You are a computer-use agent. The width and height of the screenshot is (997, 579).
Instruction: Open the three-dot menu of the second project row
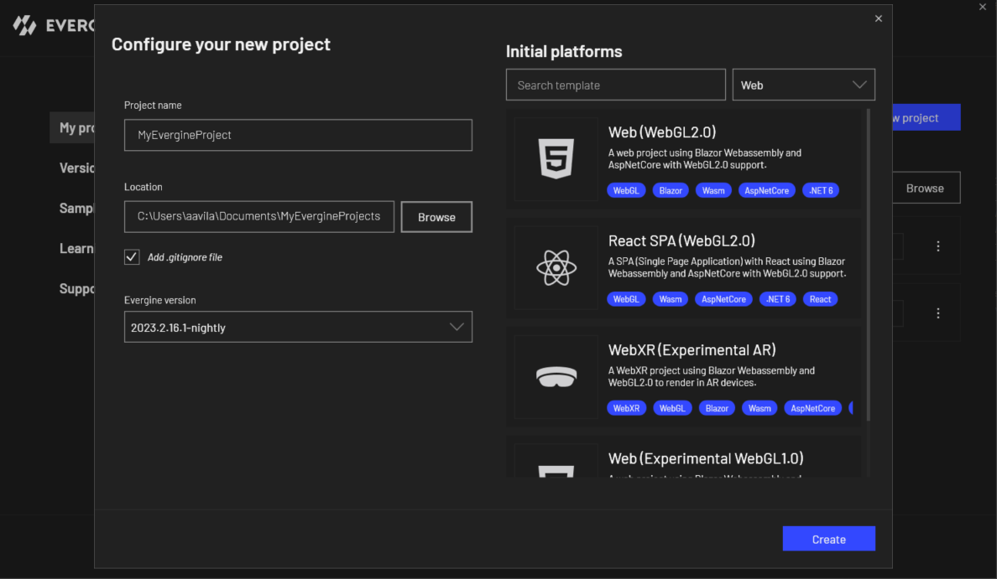point(938,313)
